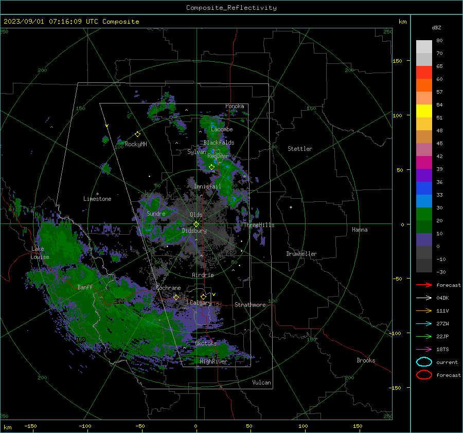The height and width of the screenshot is (433, 463).
Task: Click the Okotoks city label
Action: (206, 343)
